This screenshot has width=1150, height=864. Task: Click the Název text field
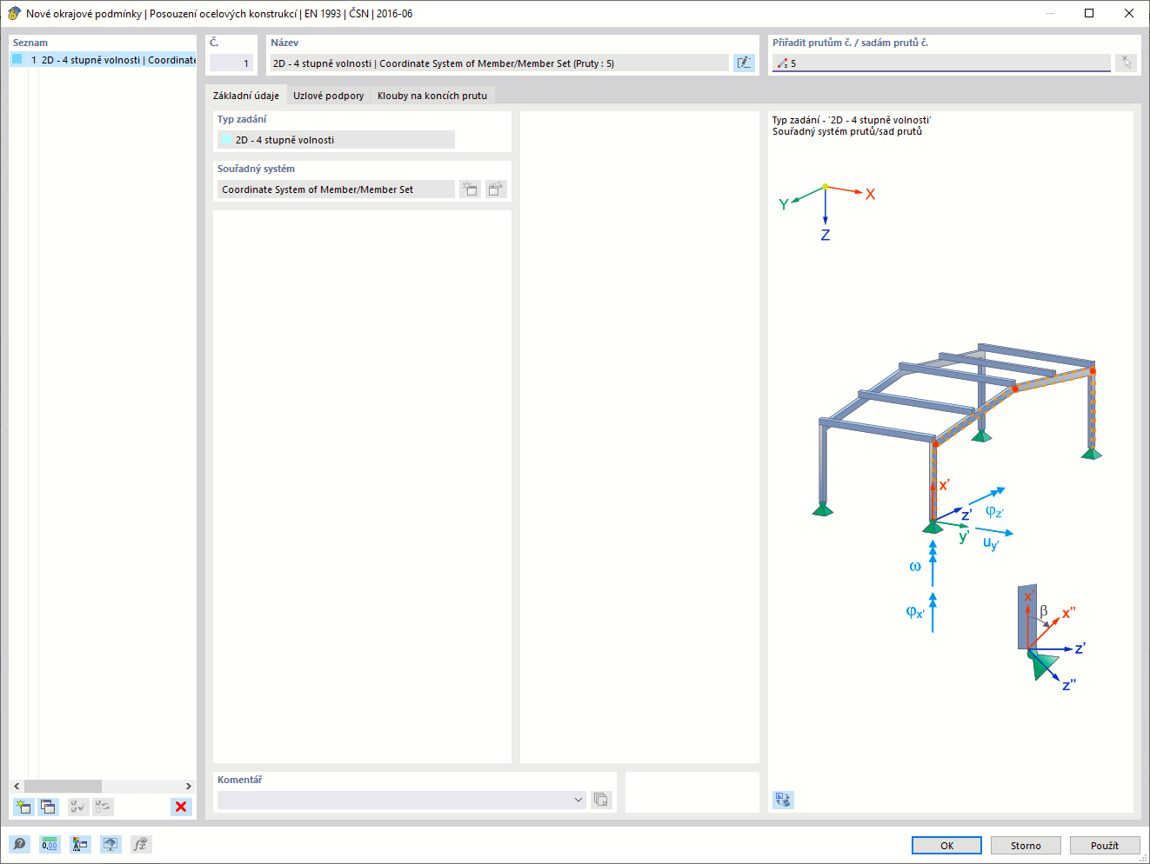(x=499, y=63)
